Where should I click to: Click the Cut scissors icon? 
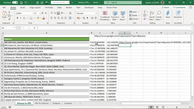point(9,12)
